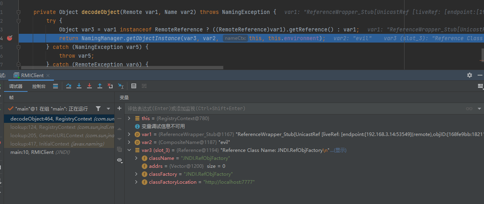This screenshot has width=484, height=204.
Task: Focus the evaluate expression input field
Action: tap(294, 109)
